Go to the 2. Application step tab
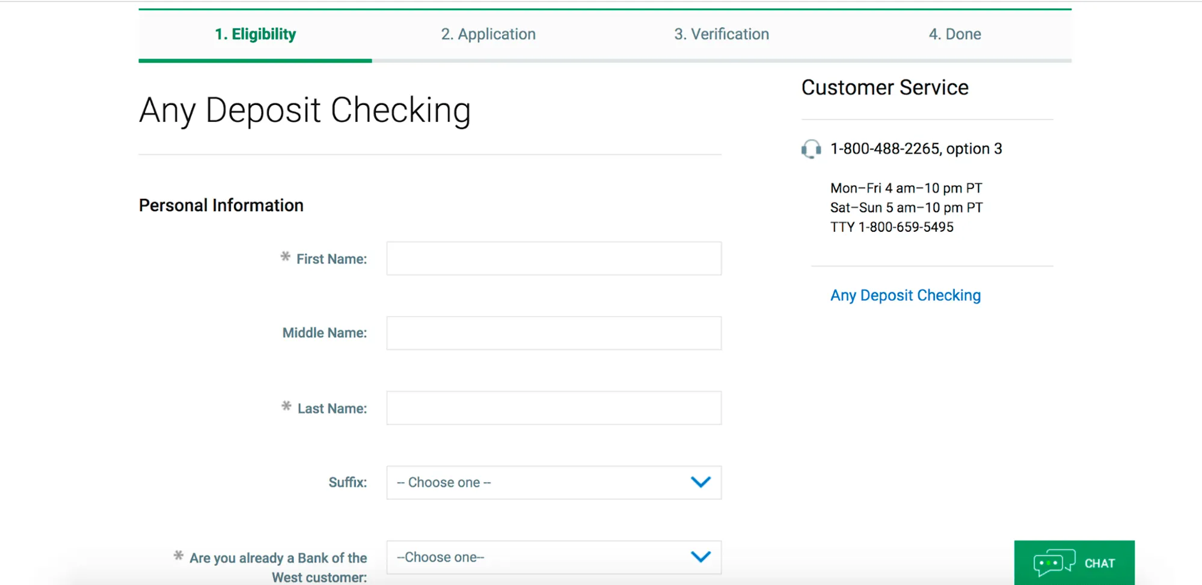Viewport: 1202px width, 585px height. pos(488,34)
